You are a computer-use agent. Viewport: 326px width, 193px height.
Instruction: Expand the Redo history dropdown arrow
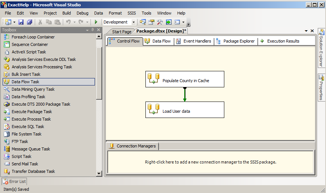pyautogui.click(x=87, y=22)
